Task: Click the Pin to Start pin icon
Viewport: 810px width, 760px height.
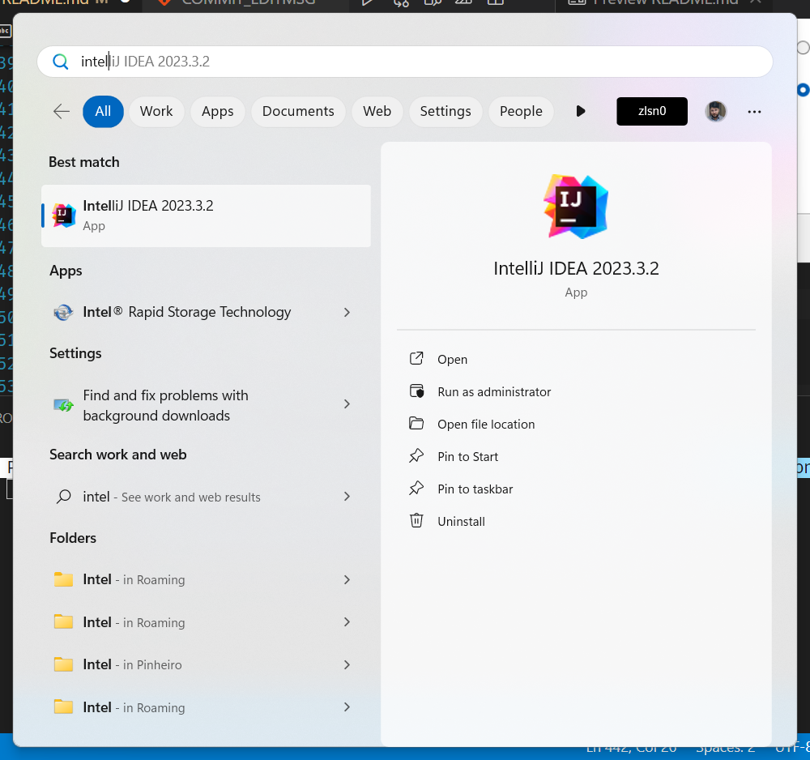Action: tap(416, 455)
